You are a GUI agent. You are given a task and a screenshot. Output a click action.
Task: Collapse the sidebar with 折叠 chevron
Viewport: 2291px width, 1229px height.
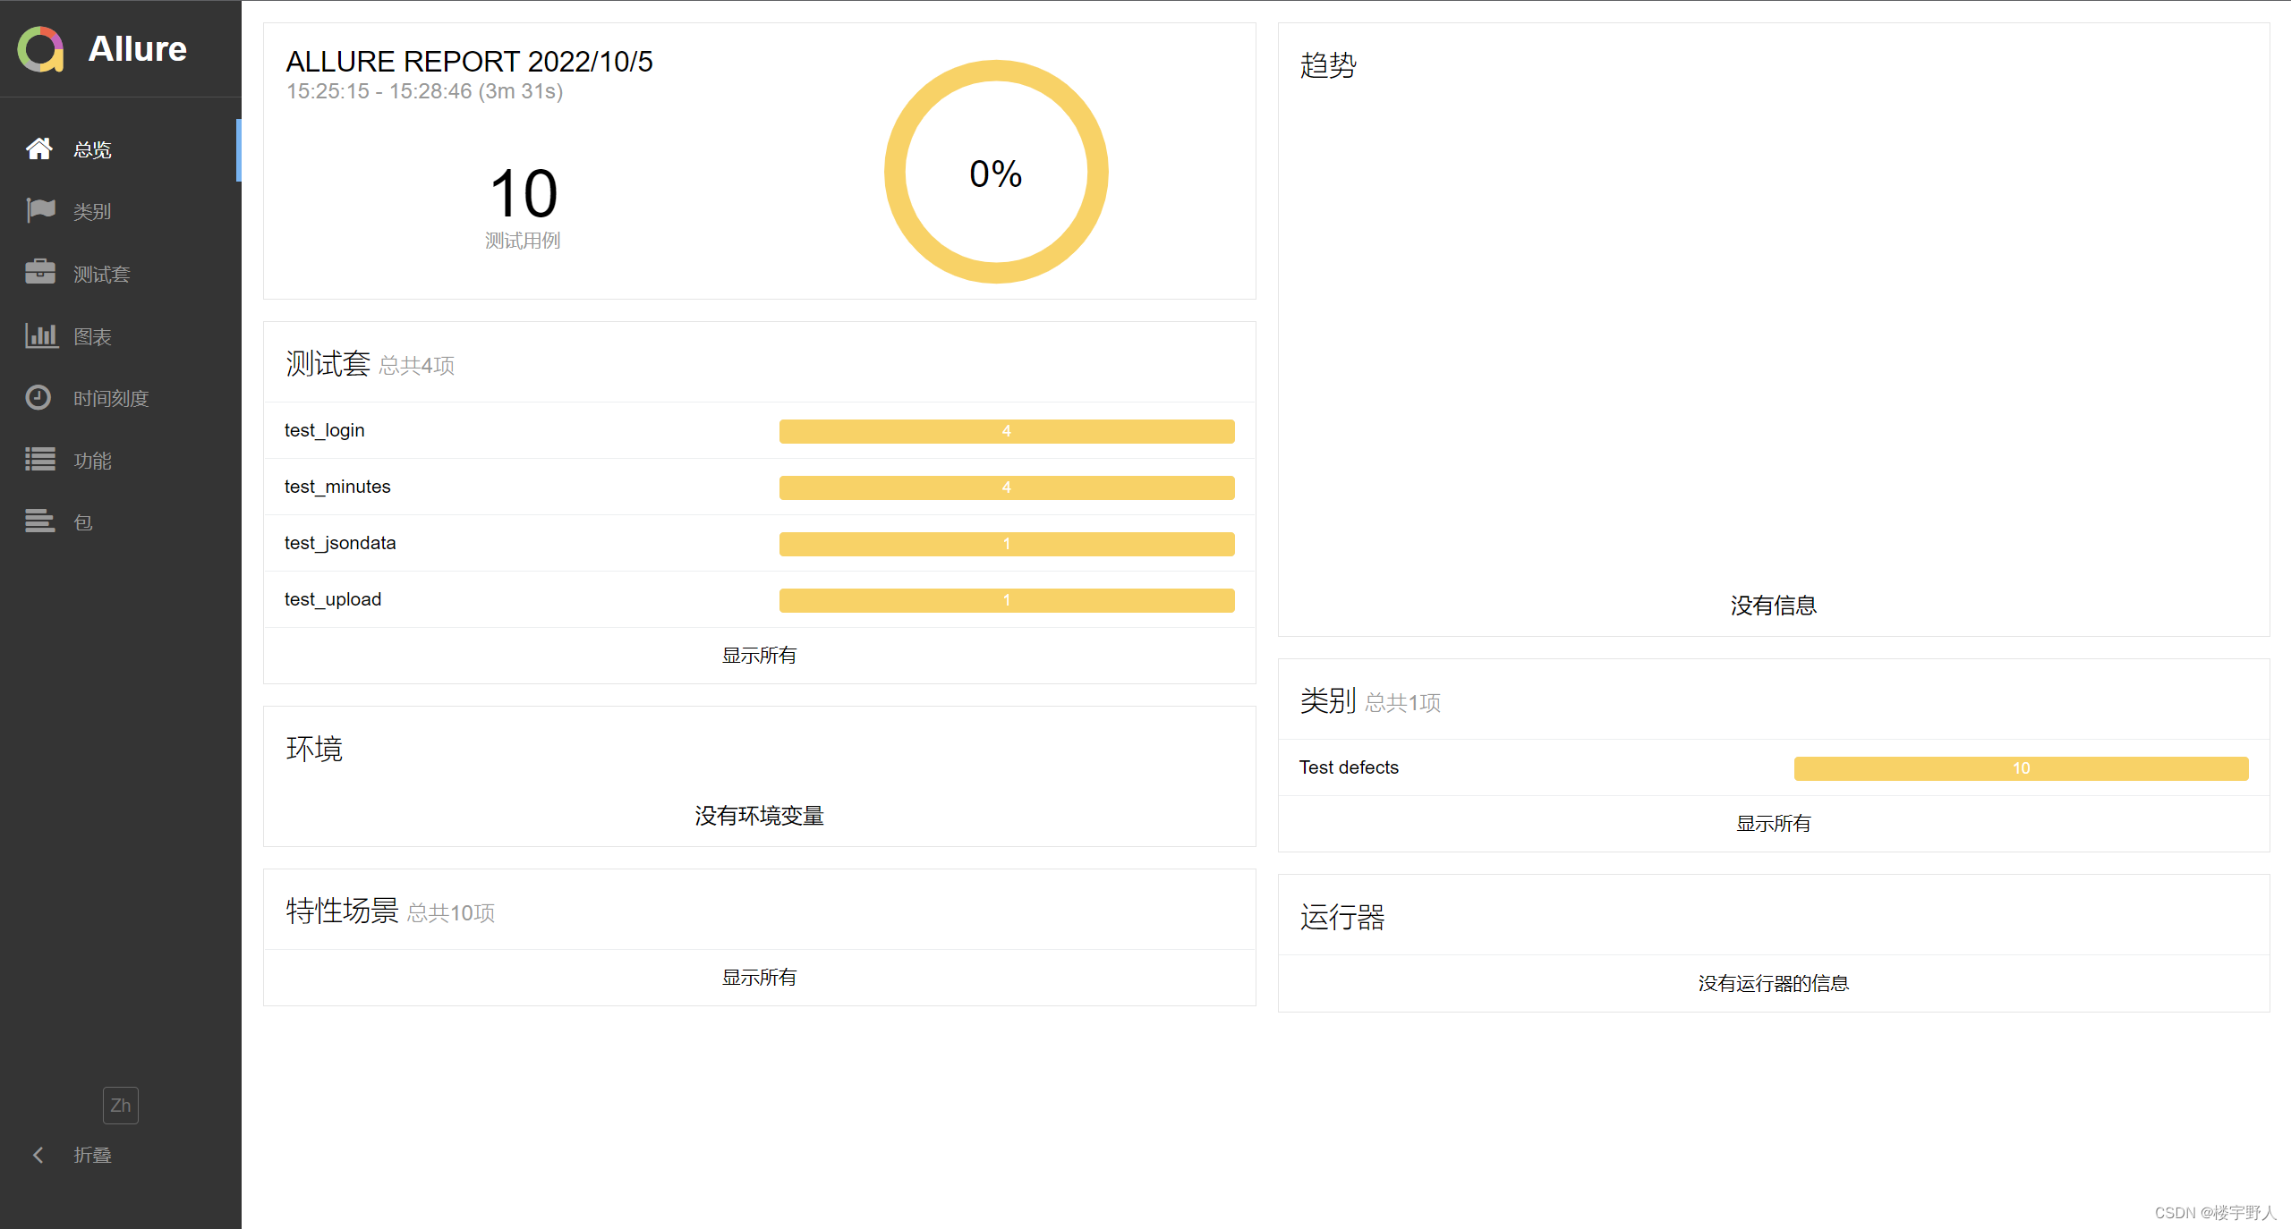[38, 1155]
